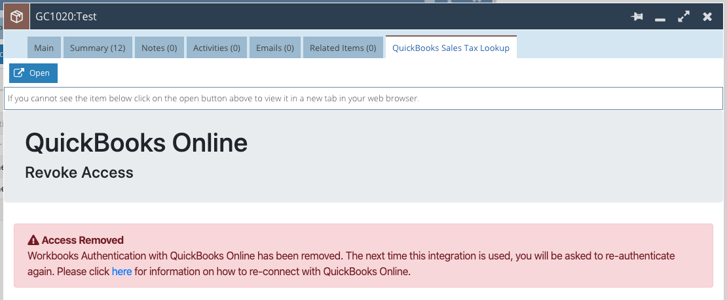Screen dimensions: 727x300
Task: Click the Access Removed warning triangle icon
Action: click(x=33, y=241)
